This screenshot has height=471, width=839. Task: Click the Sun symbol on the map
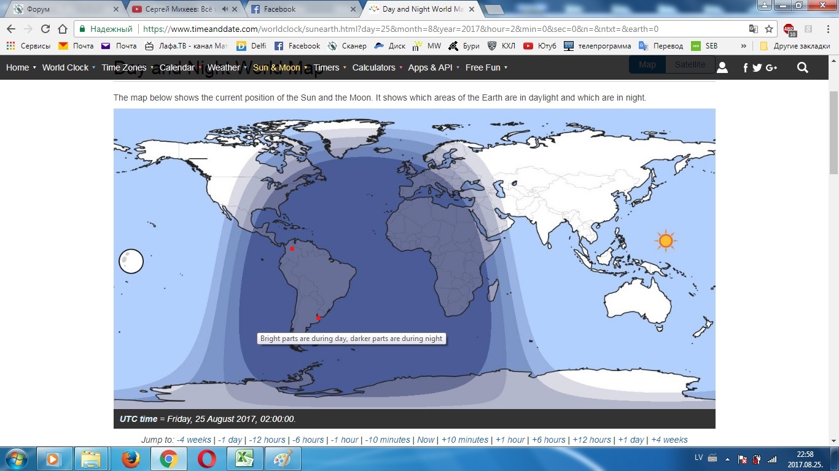666,240
